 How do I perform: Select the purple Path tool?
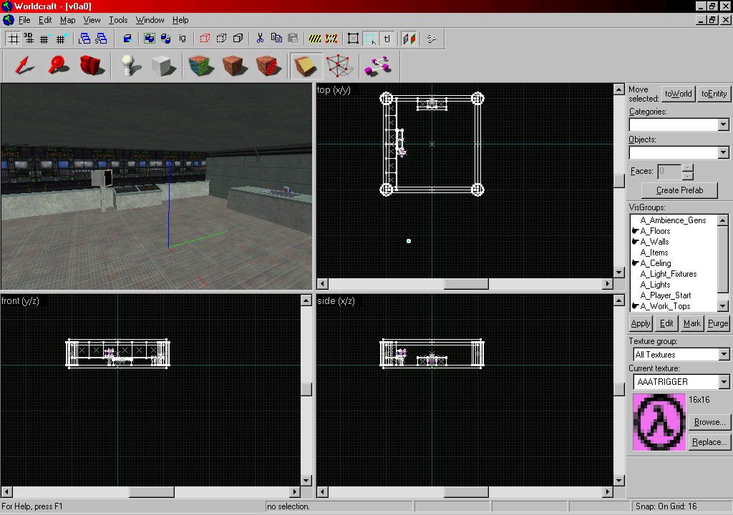(x=378, y=65)
